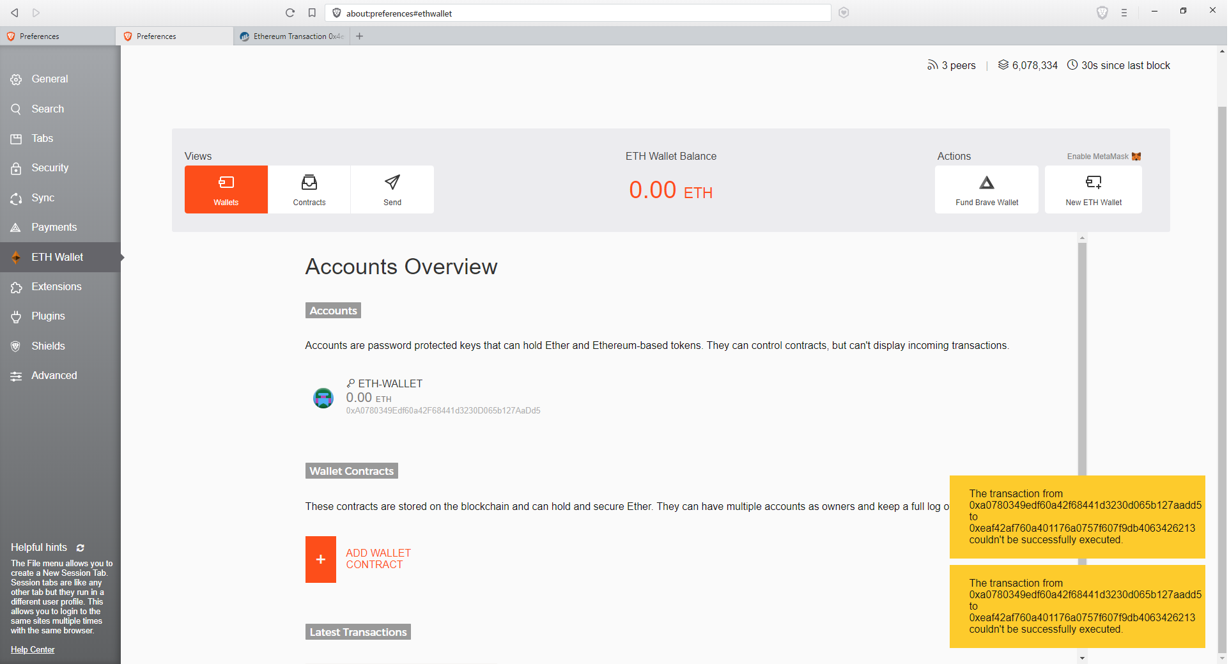The height and width of the screenshot is (664, 1229).
Task: Click the Tabs icon in sidebar
Action: pyautogui.click(x=16, y=139)
